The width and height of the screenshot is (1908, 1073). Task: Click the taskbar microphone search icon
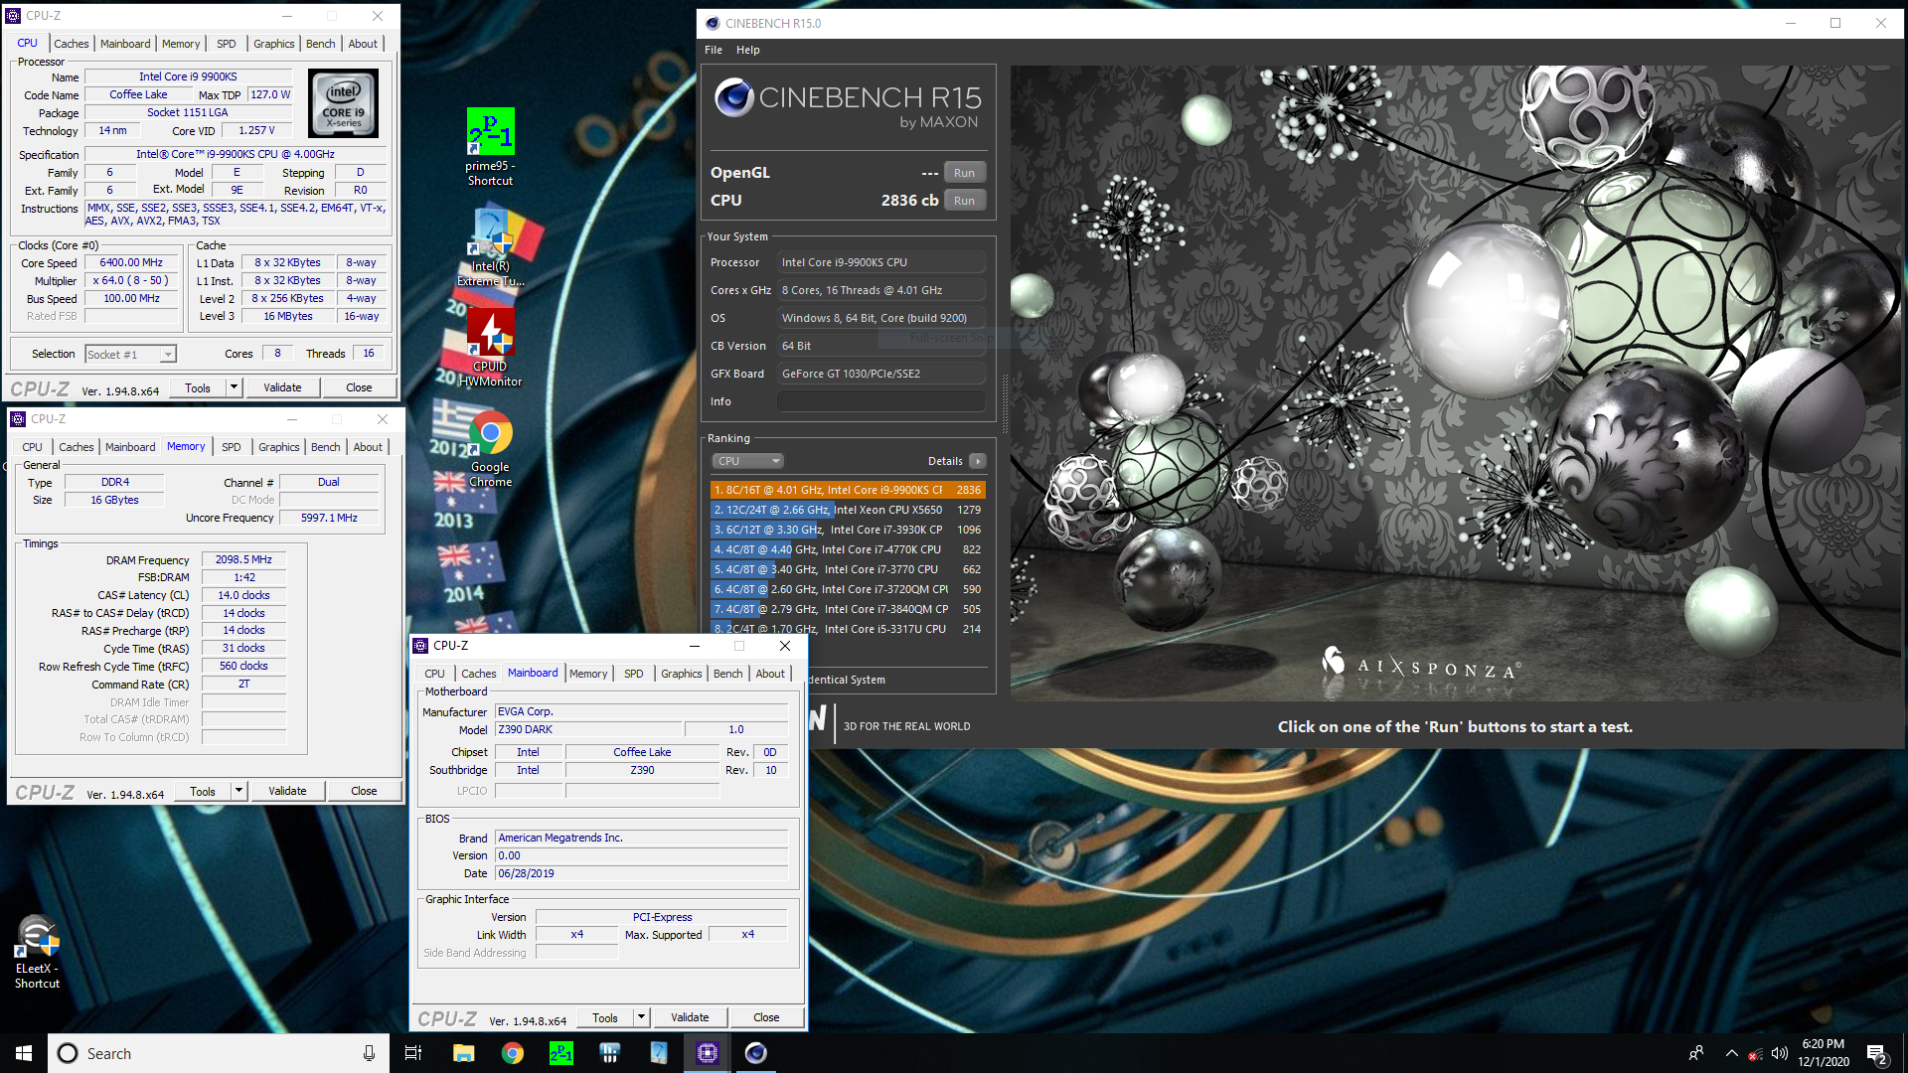coord(369,1053)
